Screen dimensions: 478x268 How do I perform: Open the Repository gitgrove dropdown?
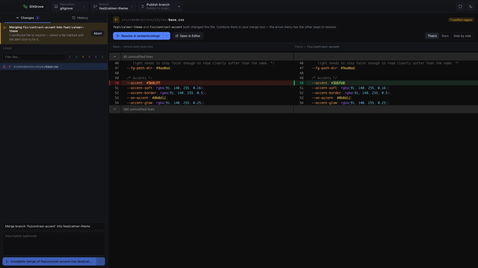click(x=70, y=6)
